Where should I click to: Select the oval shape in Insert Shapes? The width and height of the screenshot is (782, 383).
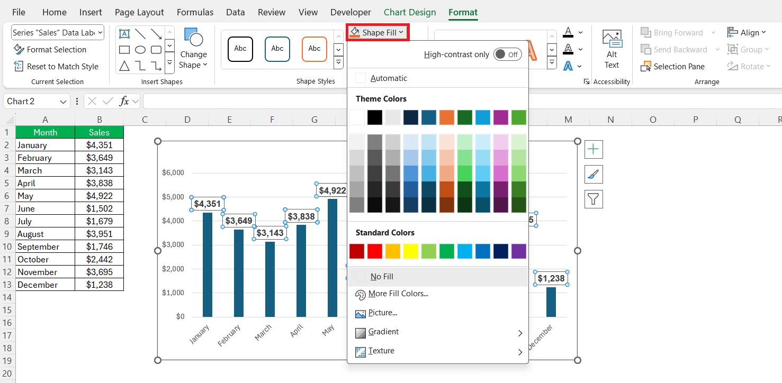point(140,50)
